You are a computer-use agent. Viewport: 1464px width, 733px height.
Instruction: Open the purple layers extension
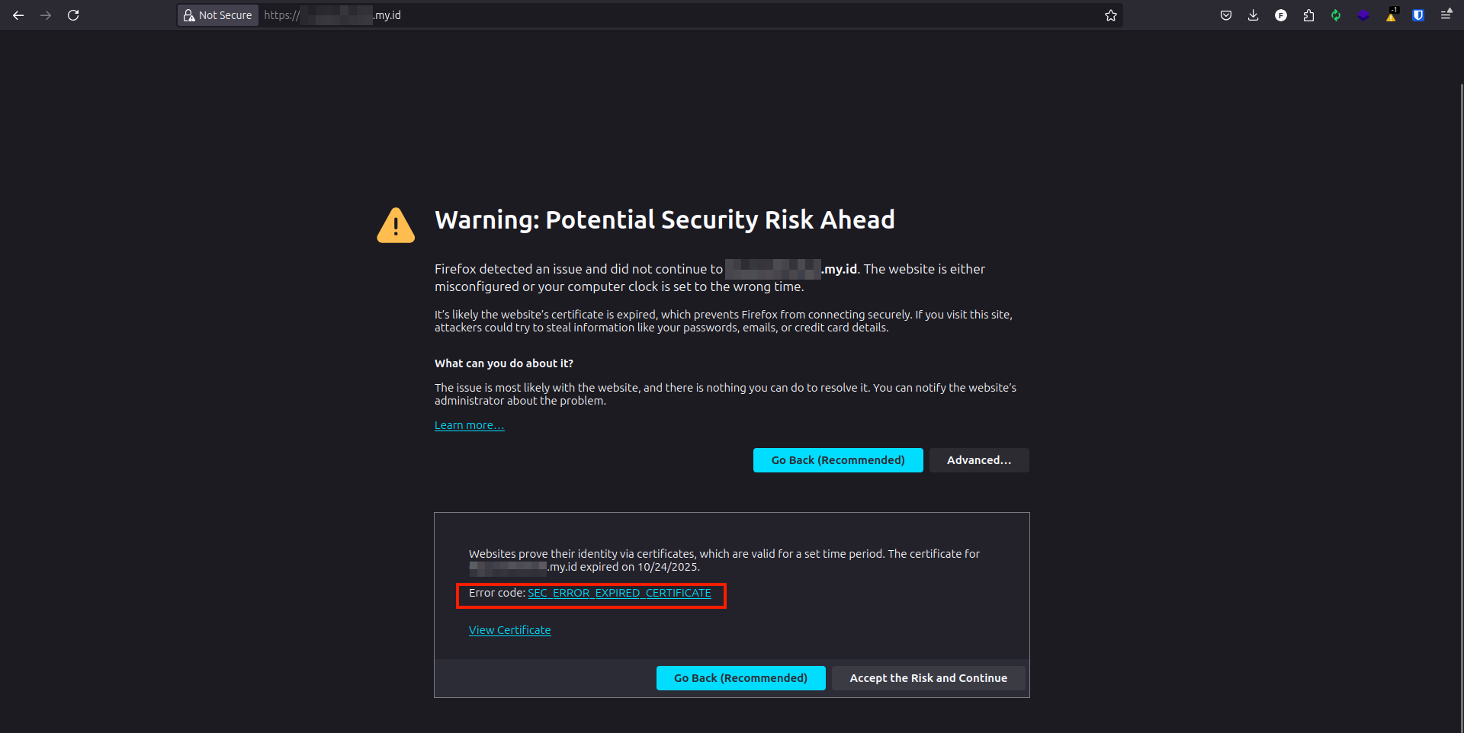coord(1364,15)
